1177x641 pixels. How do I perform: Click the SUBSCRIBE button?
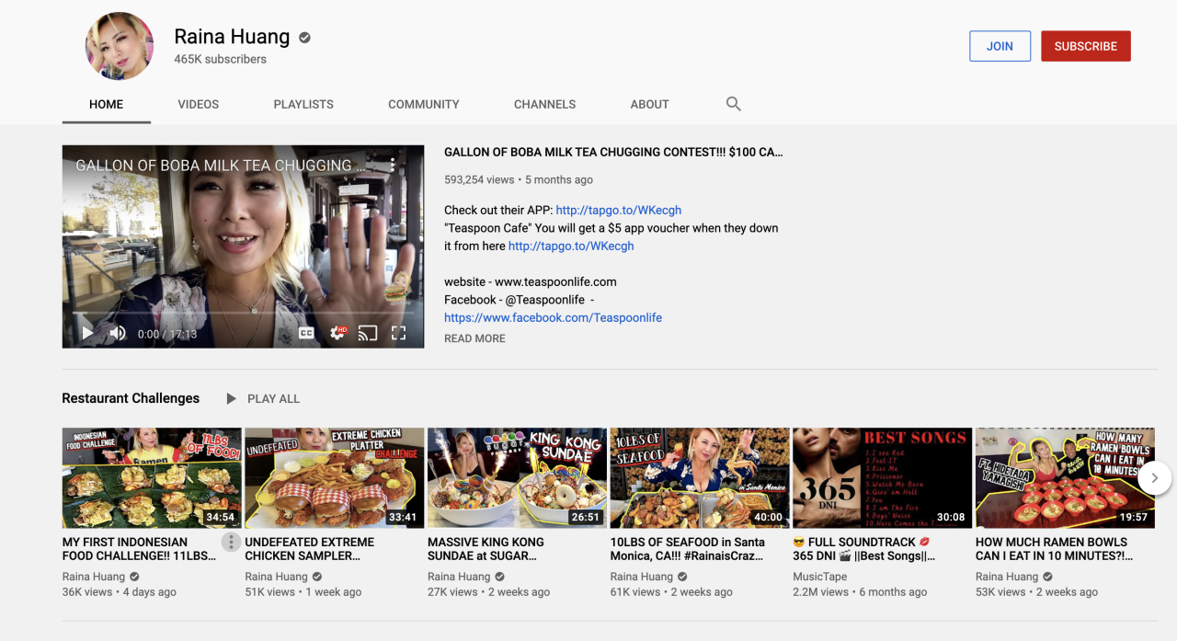(1086, 46)
